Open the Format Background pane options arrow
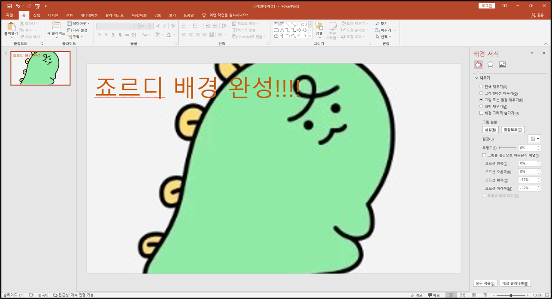The width and height of the screenshot is (552, 299). (532, 54)
